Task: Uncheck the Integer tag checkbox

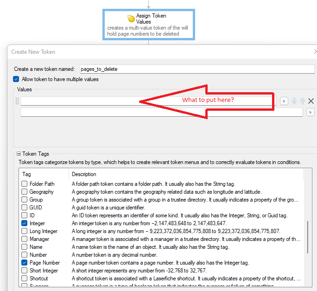Action: tap(24, 223)
